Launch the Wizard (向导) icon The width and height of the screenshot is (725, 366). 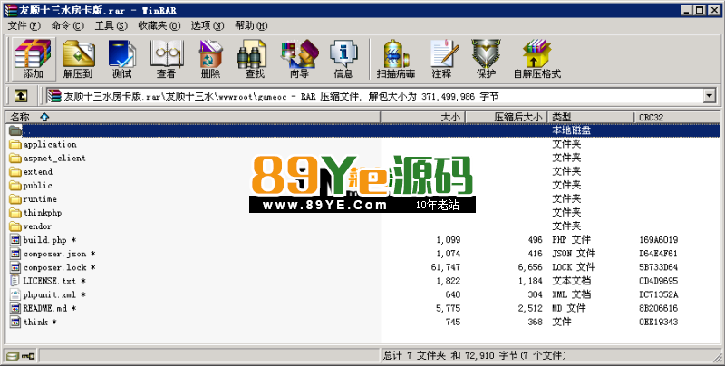[x=299, y=59]
